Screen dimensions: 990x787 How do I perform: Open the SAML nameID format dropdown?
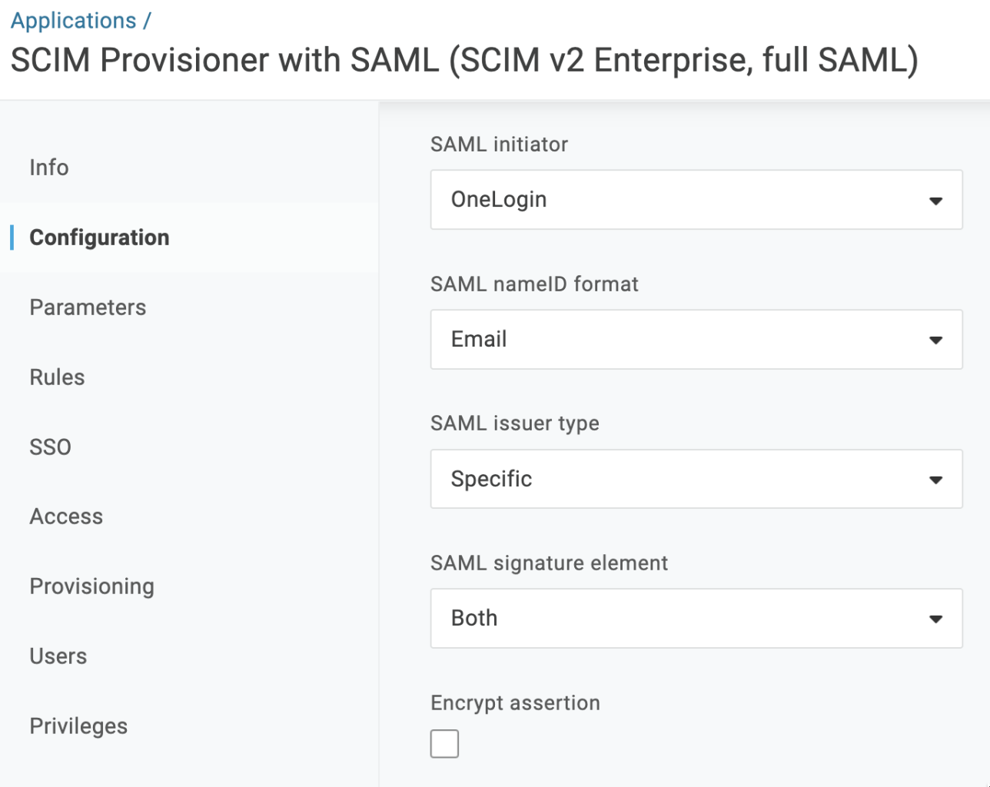point(696,340)
